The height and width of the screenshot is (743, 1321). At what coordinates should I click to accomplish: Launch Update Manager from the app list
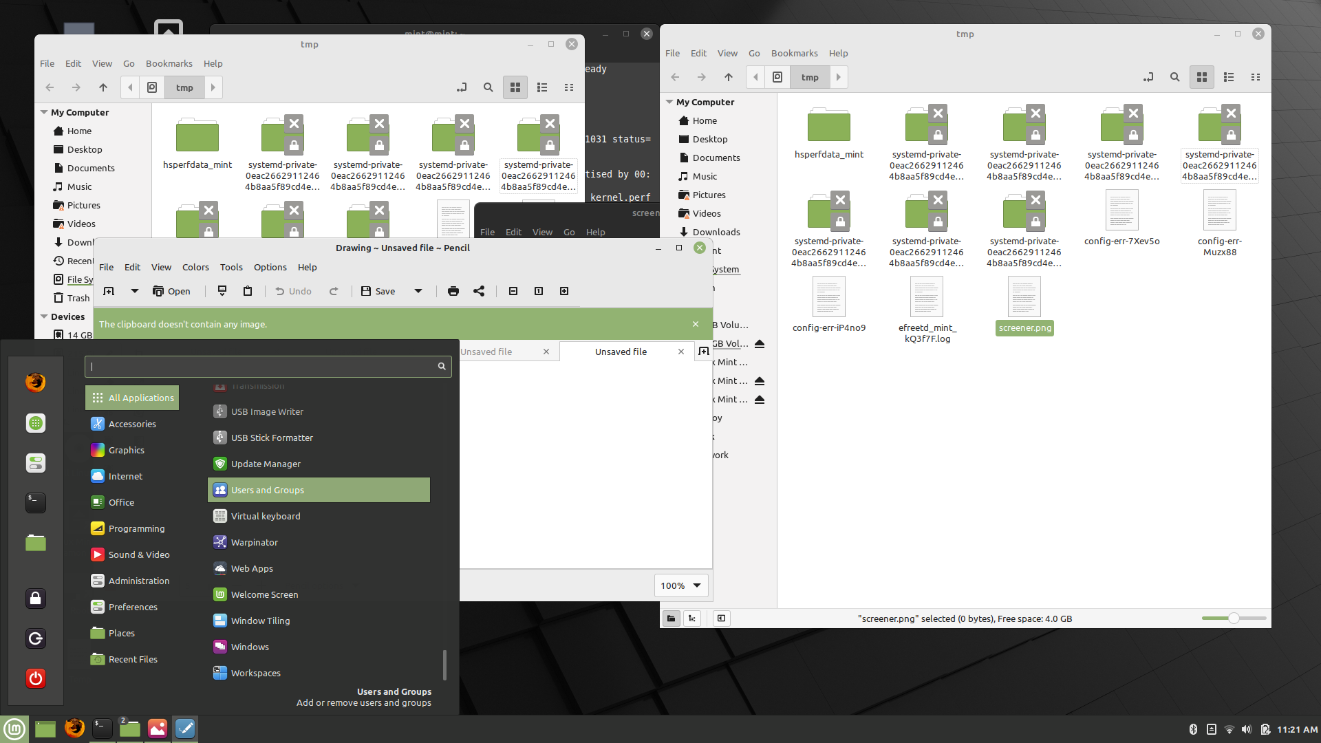pyautogui.click(x=319, y=464)
